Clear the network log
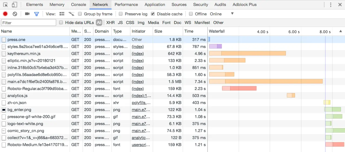345x152 pixels. [15, 14]
